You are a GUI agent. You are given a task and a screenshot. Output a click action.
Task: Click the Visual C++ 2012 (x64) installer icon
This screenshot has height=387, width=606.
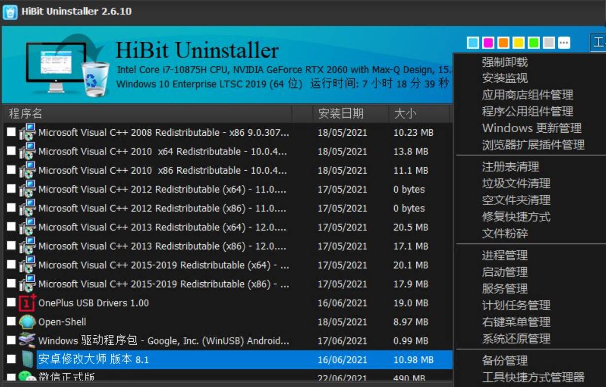pos(27,189)
